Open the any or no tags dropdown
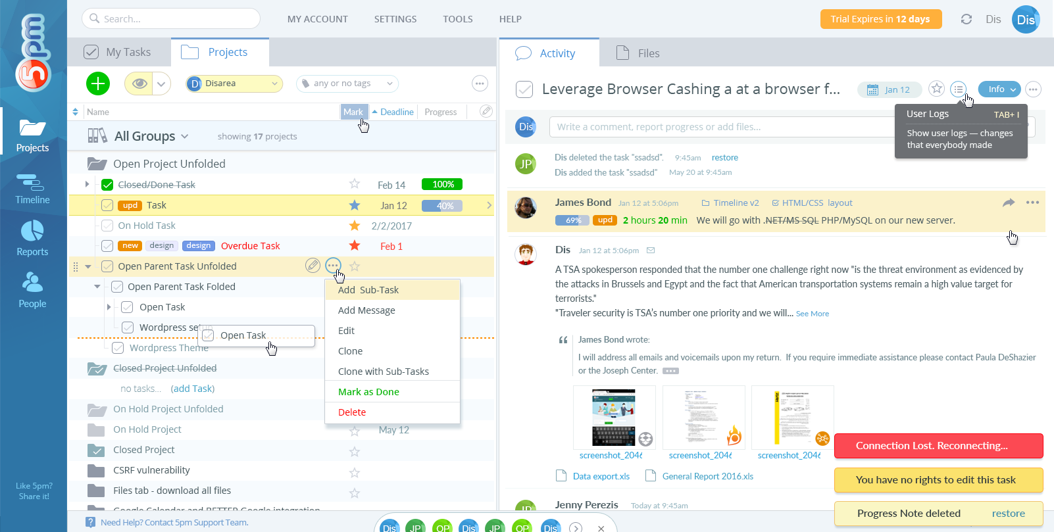 [347, 84]
